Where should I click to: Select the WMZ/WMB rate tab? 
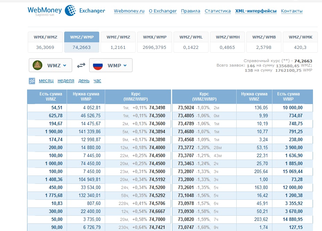coord(264,42)
